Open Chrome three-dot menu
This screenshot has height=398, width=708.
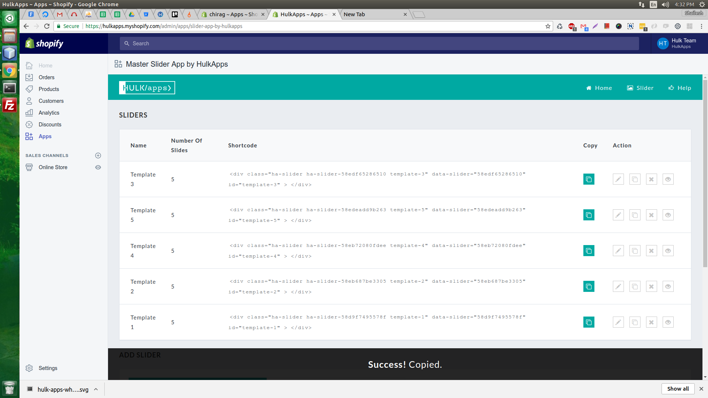[701, 26]
